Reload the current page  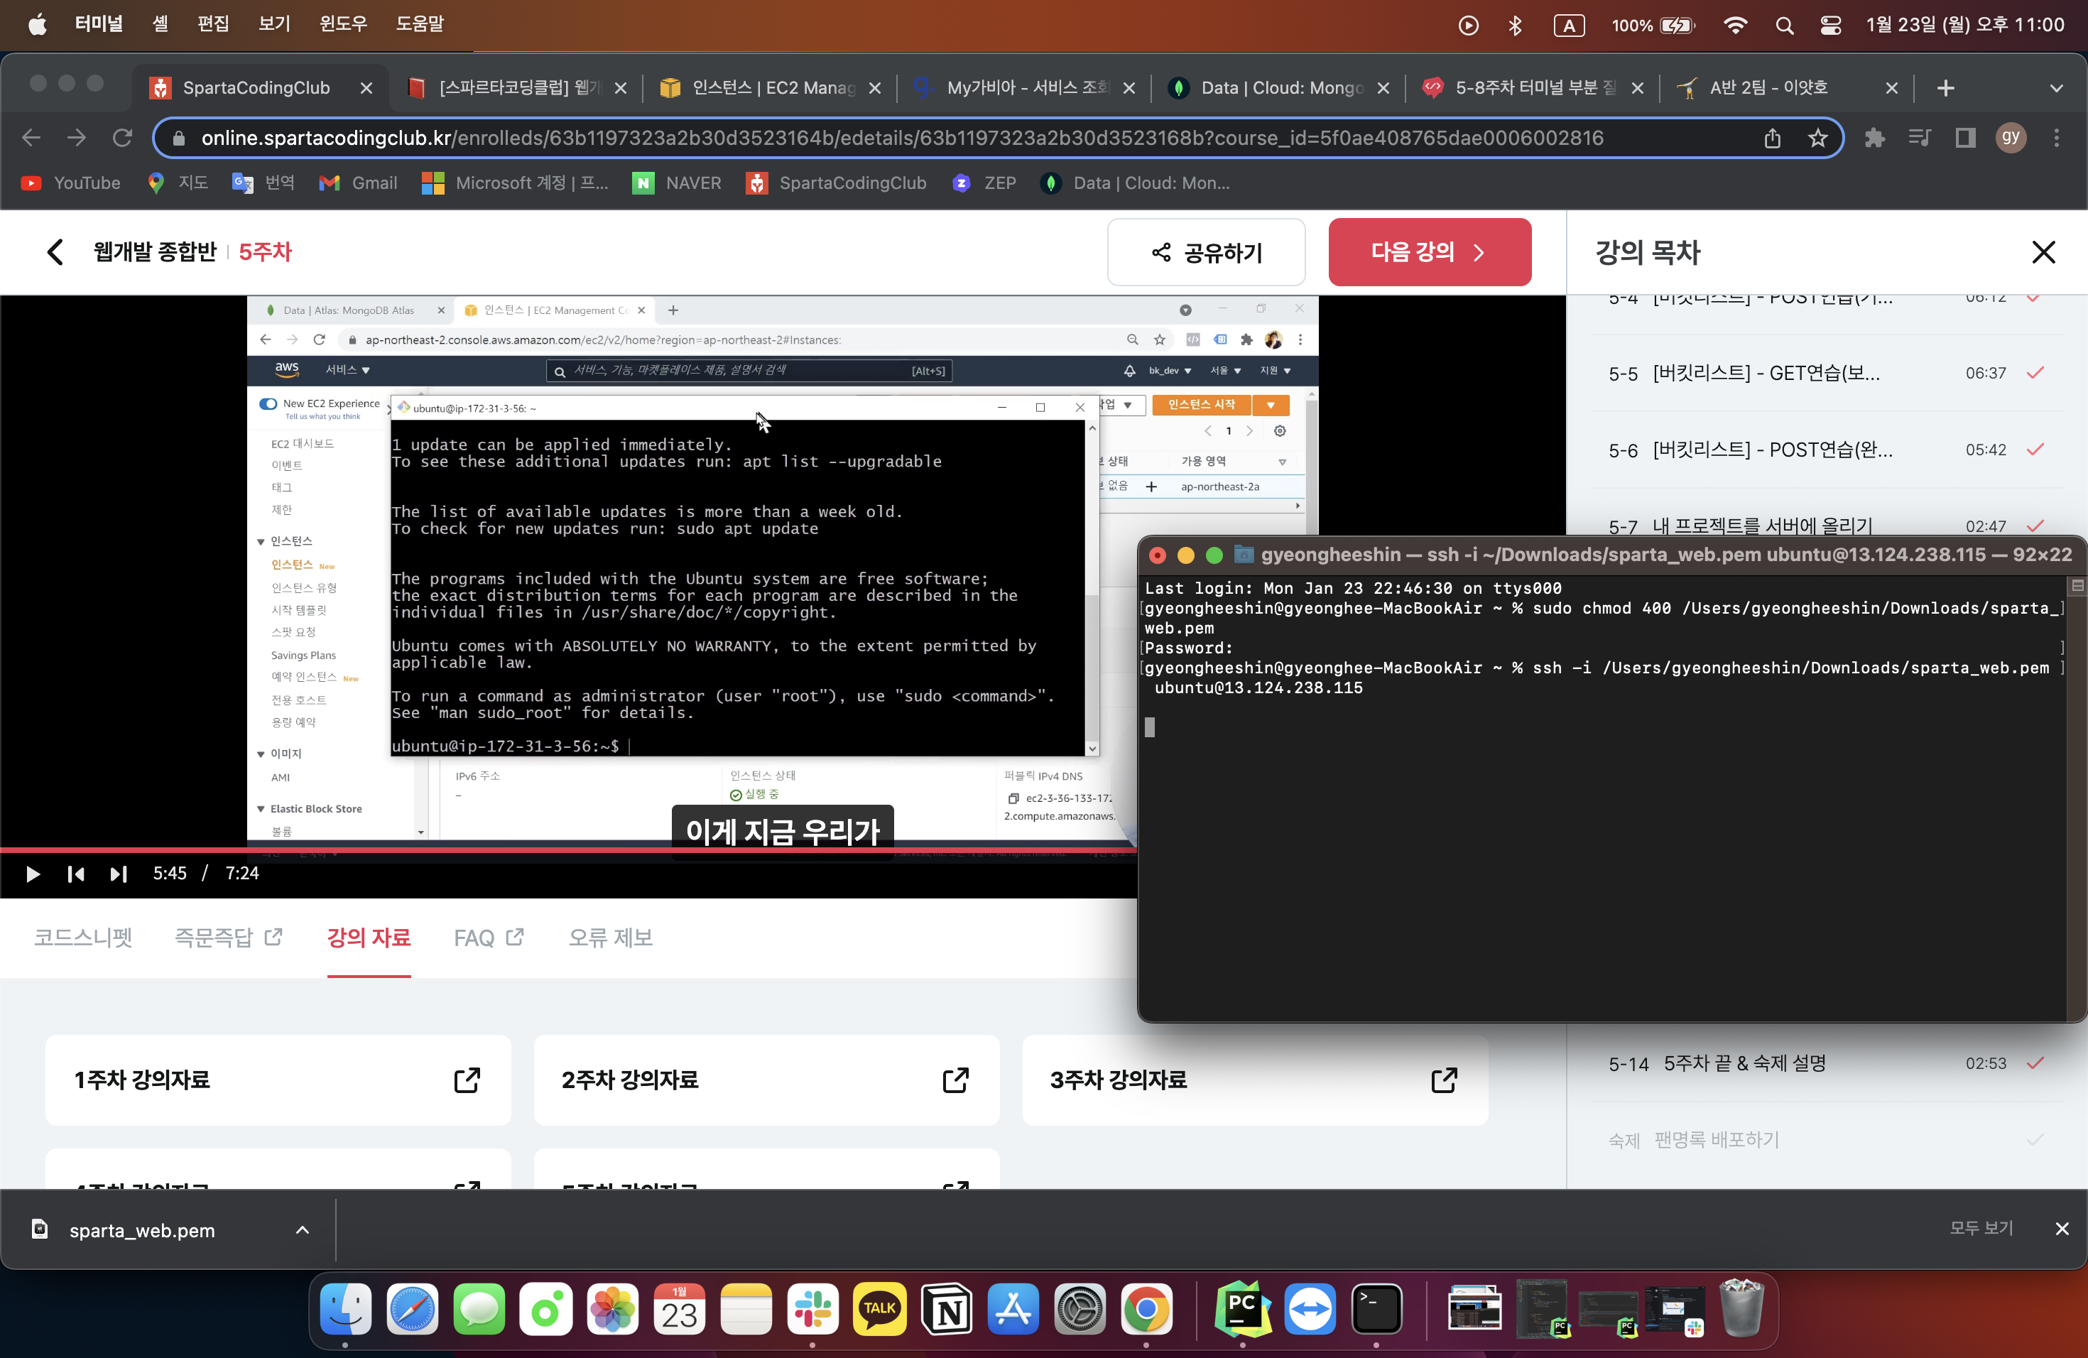point(123,138)
